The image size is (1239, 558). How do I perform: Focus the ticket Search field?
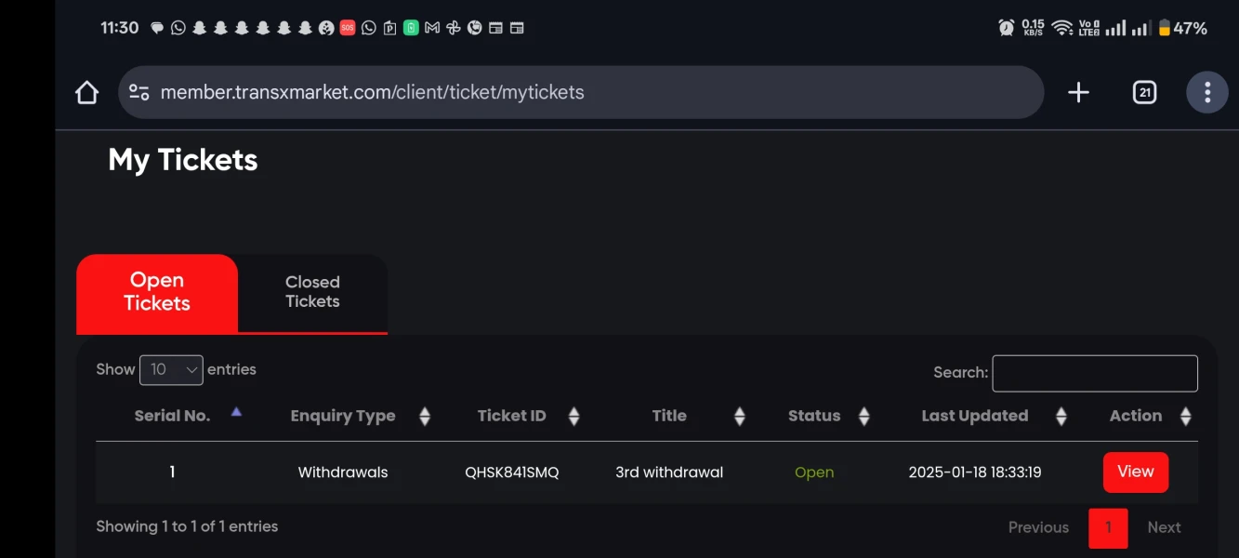pos(1094,373)
